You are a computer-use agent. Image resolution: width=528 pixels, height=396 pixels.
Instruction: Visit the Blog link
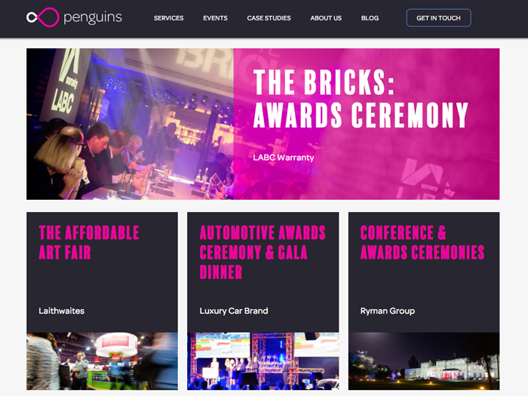370,18
